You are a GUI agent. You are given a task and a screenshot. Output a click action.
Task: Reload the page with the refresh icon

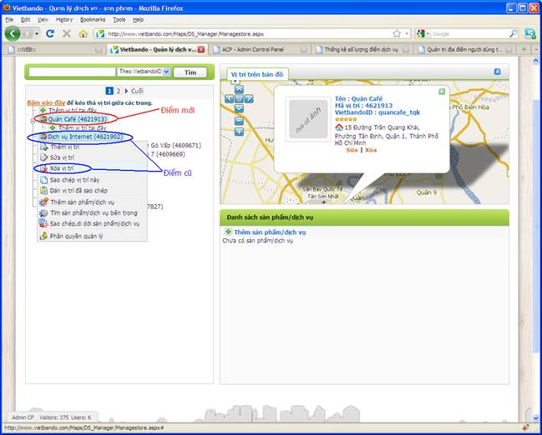(50, 33)
